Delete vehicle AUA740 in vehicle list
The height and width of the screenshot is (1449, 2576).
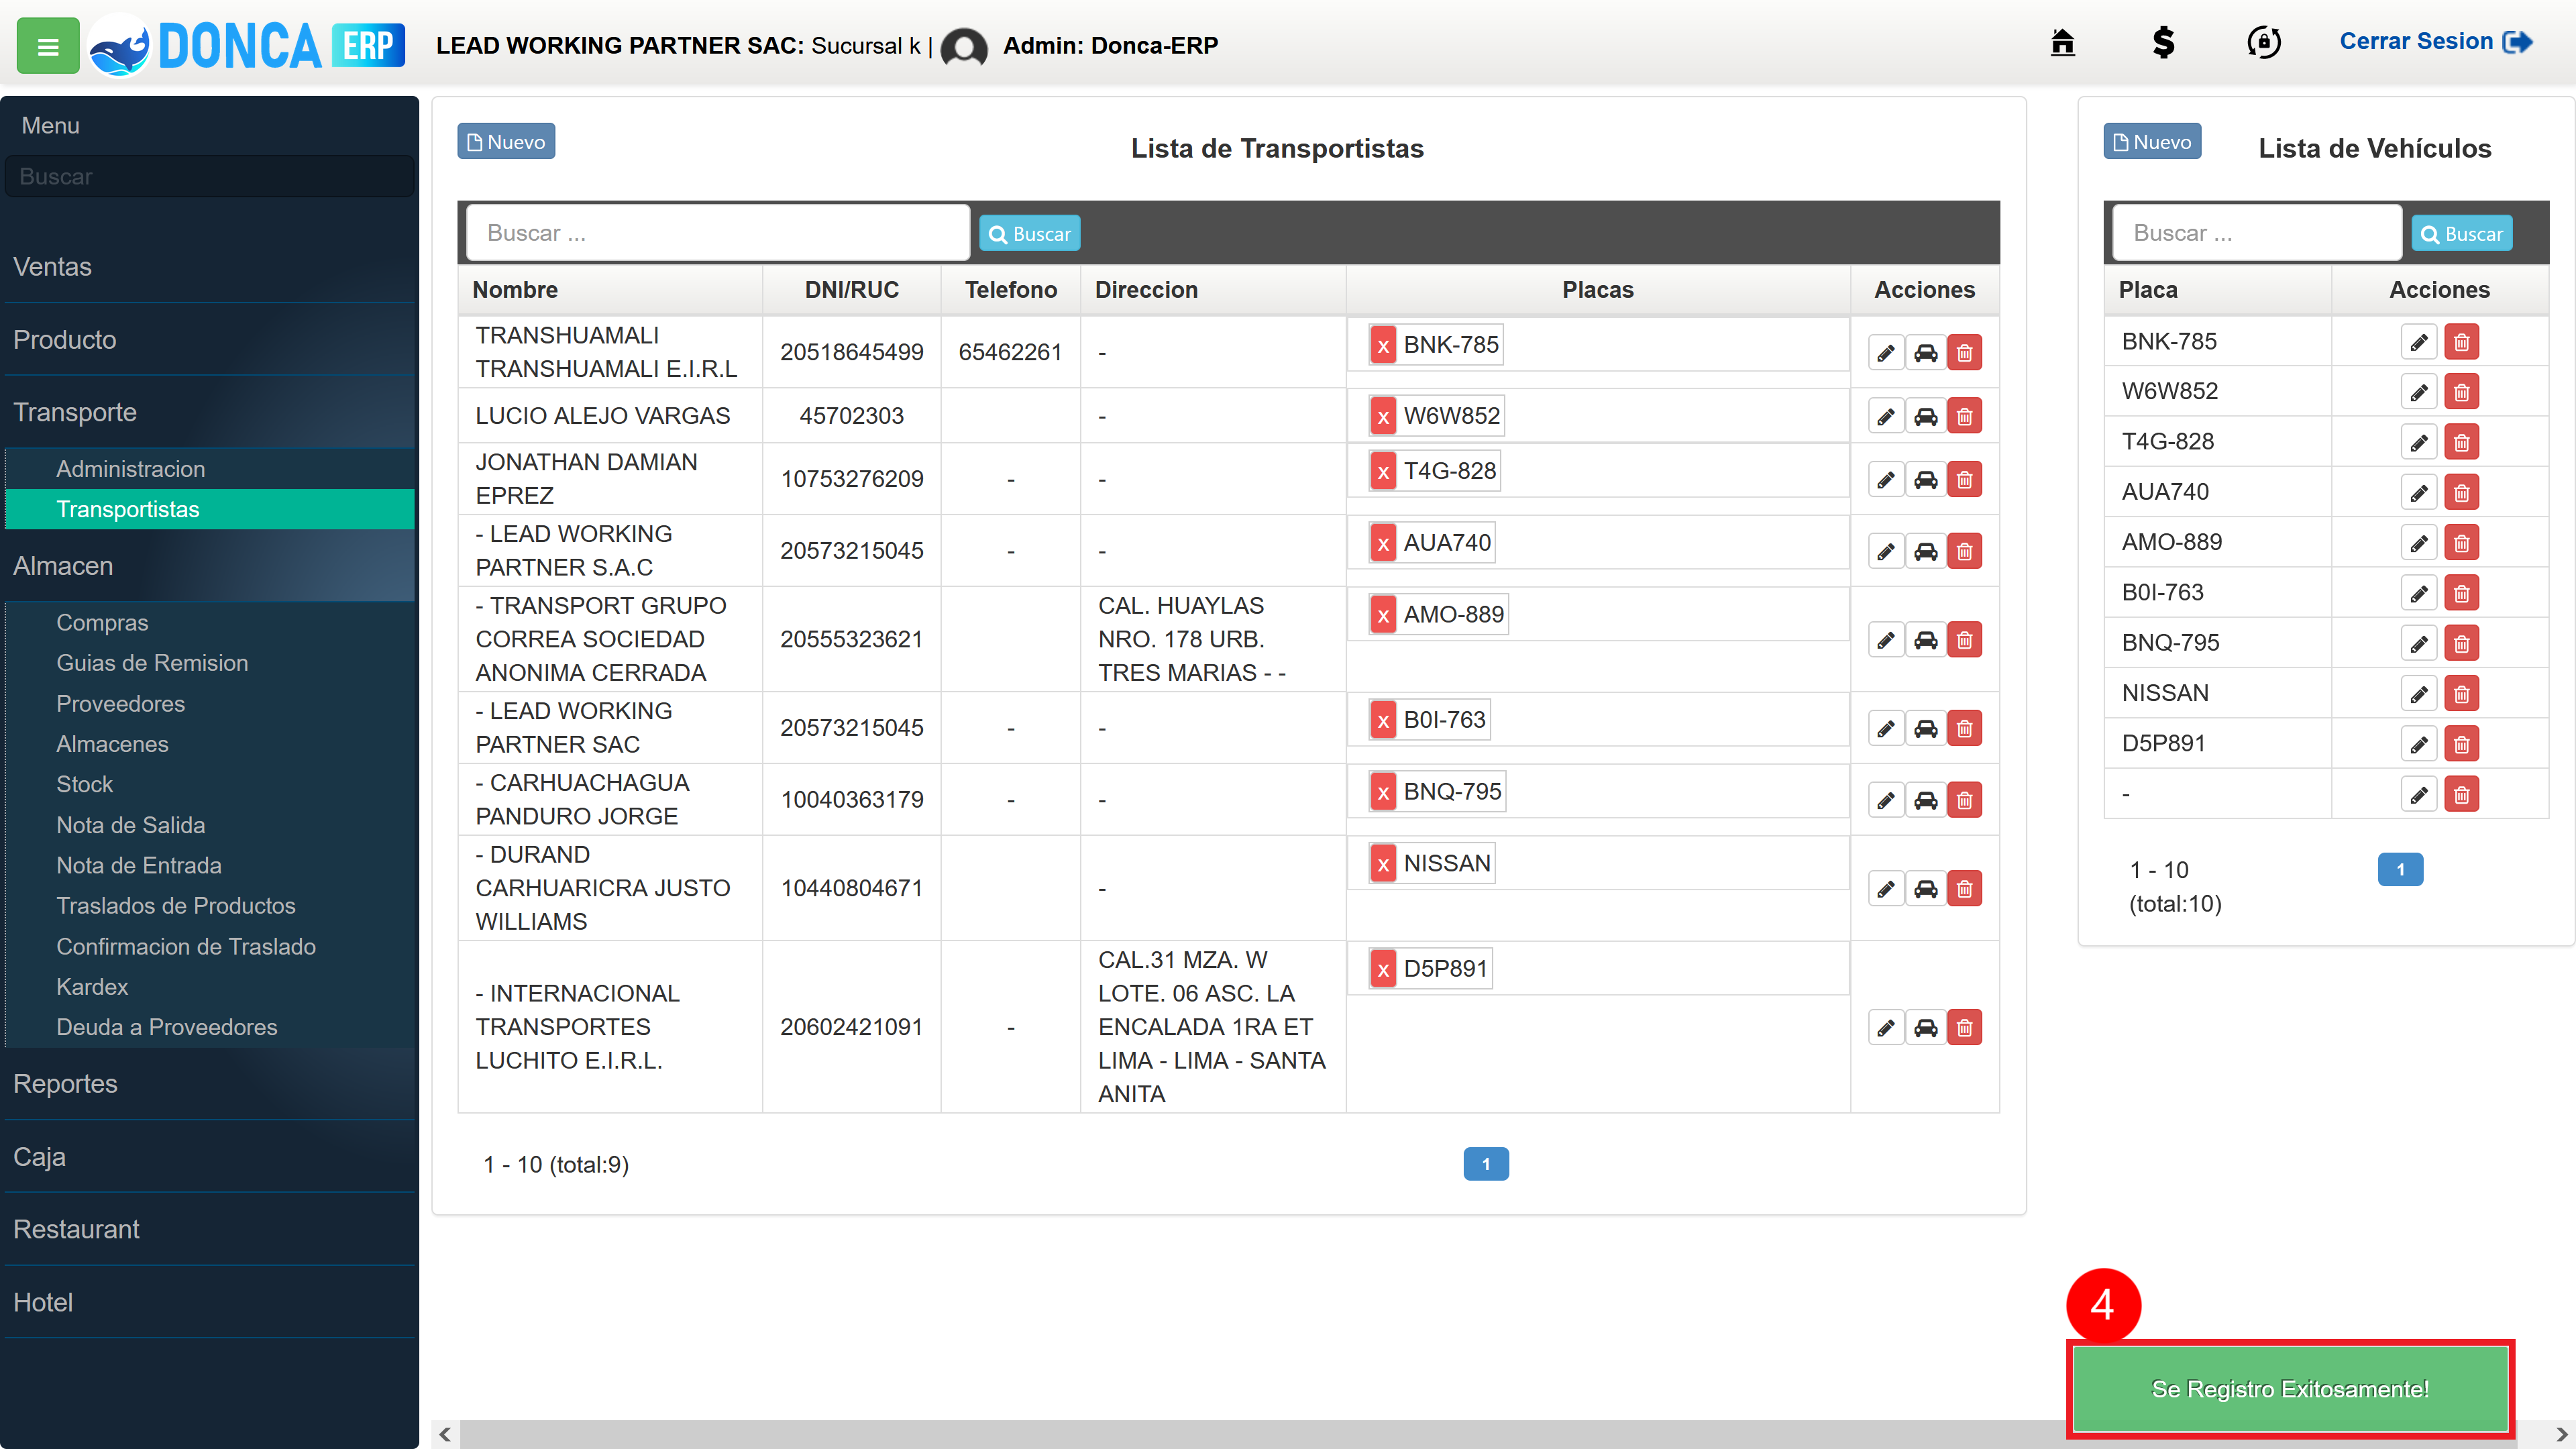(x=2461, y=493)
